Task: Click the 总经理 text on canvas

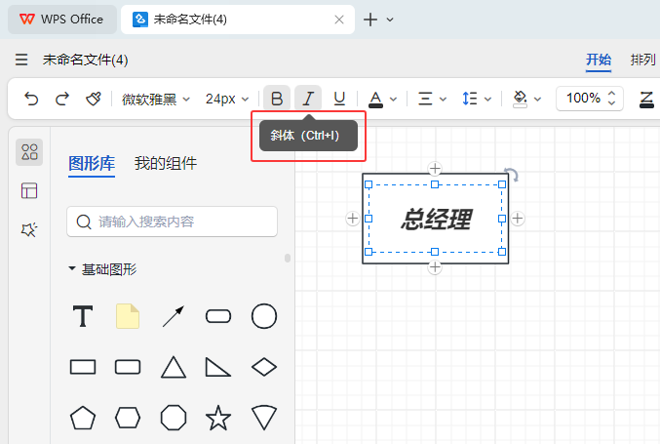Action: click(436, 219)
